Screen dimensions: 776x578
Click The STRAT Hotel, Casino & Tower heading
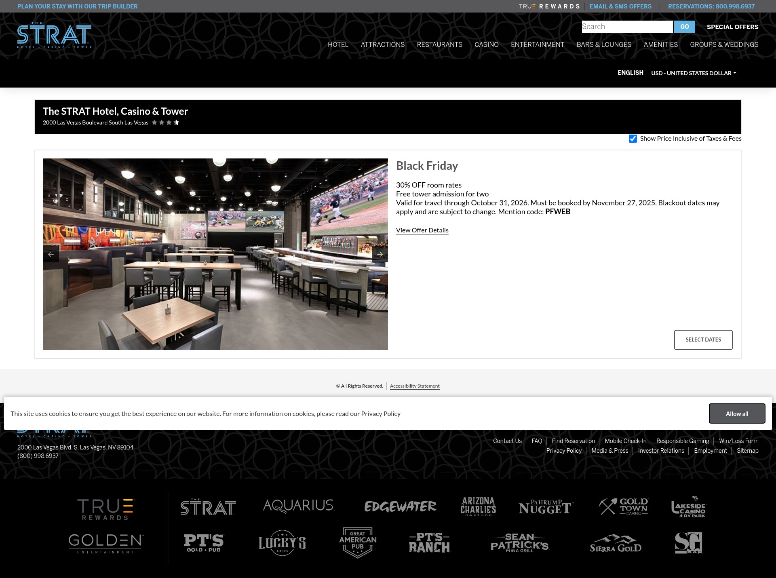click(x=115, y=111)
